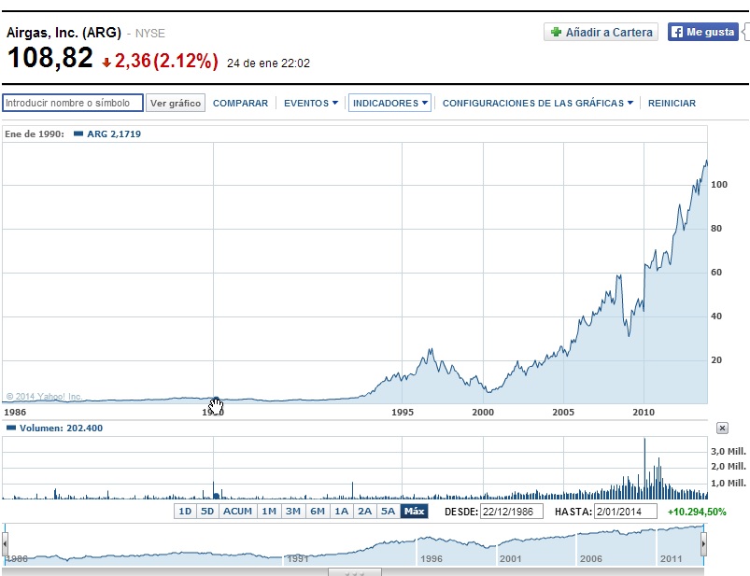750x576 pixels.
Task: Click the green plus icon in Añadir a Cartera
Action: [556, 32]
